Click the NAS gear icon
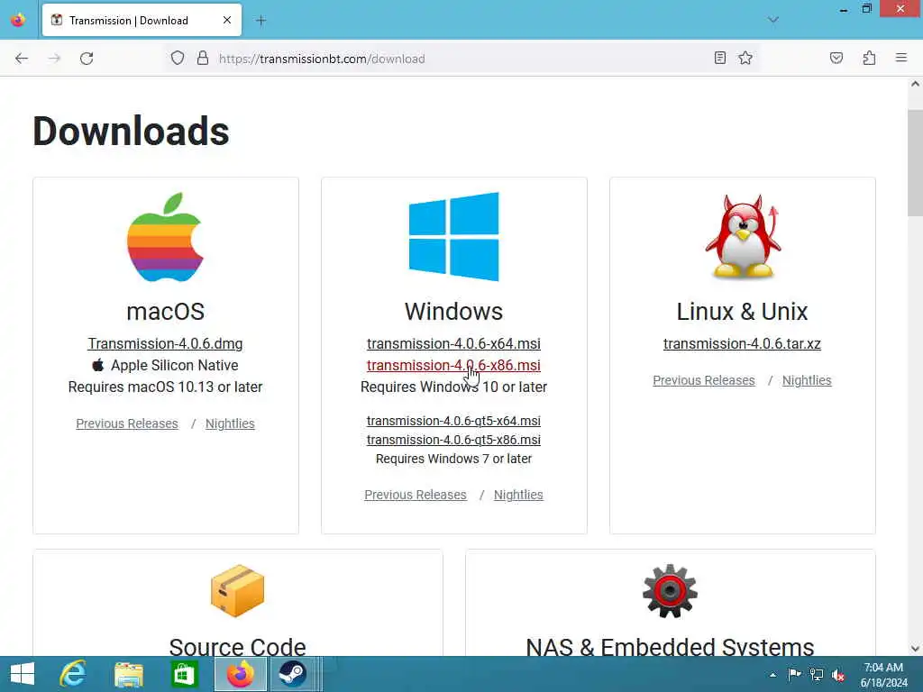This screenshot has height=692, width=923. (x=670, y=591)
